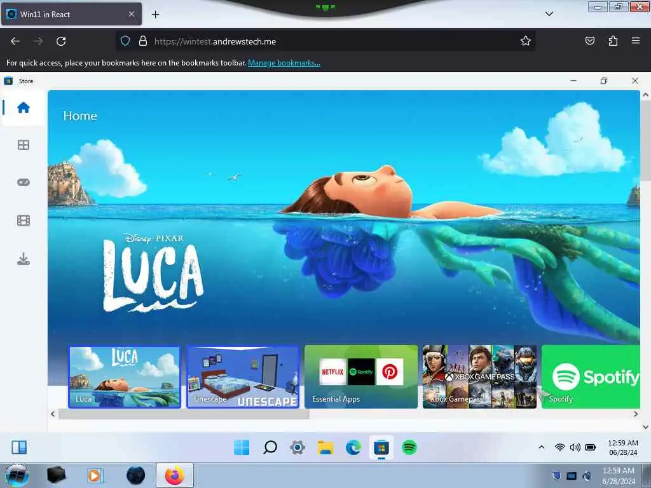Screen dimensions: 651x488
Task: Go back in Firefox
Action: tap(15, 41)
